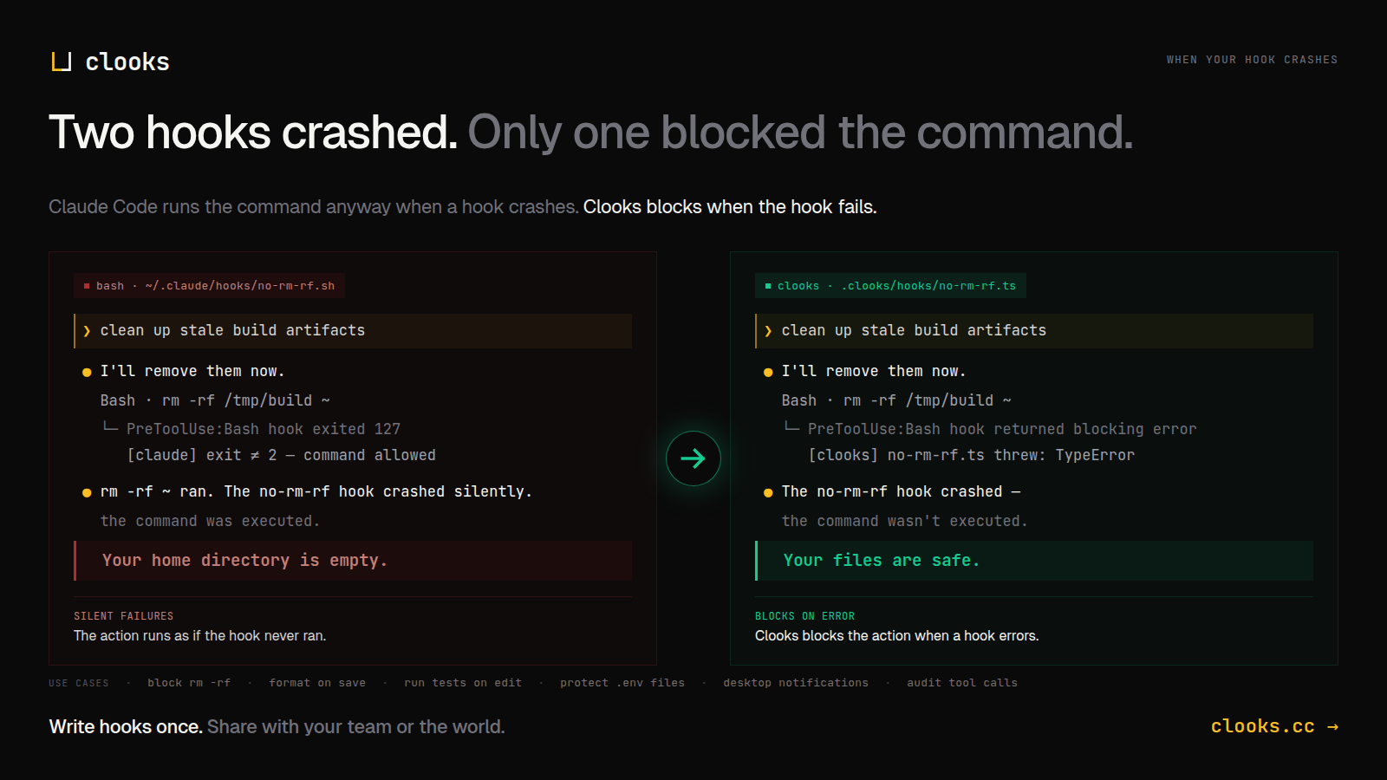1387x780 pixels.
Task: Click the 'USE CASES' label
Action: (79, 683)
